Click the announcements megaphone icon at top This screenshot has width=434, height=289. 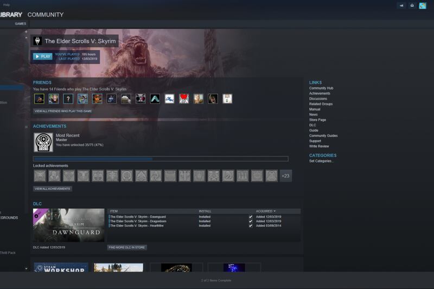401,5
